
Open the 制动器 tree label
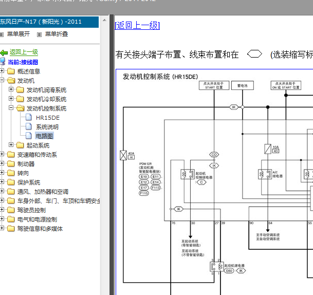26,164
